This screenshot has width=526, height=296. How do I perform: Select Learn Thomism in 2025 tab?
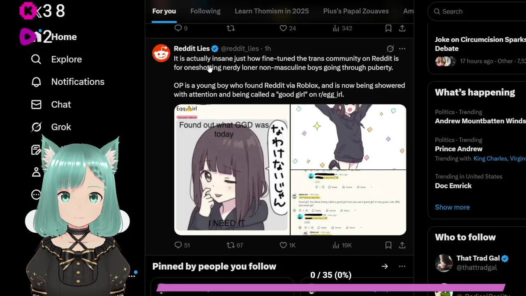tap(272, 11)
